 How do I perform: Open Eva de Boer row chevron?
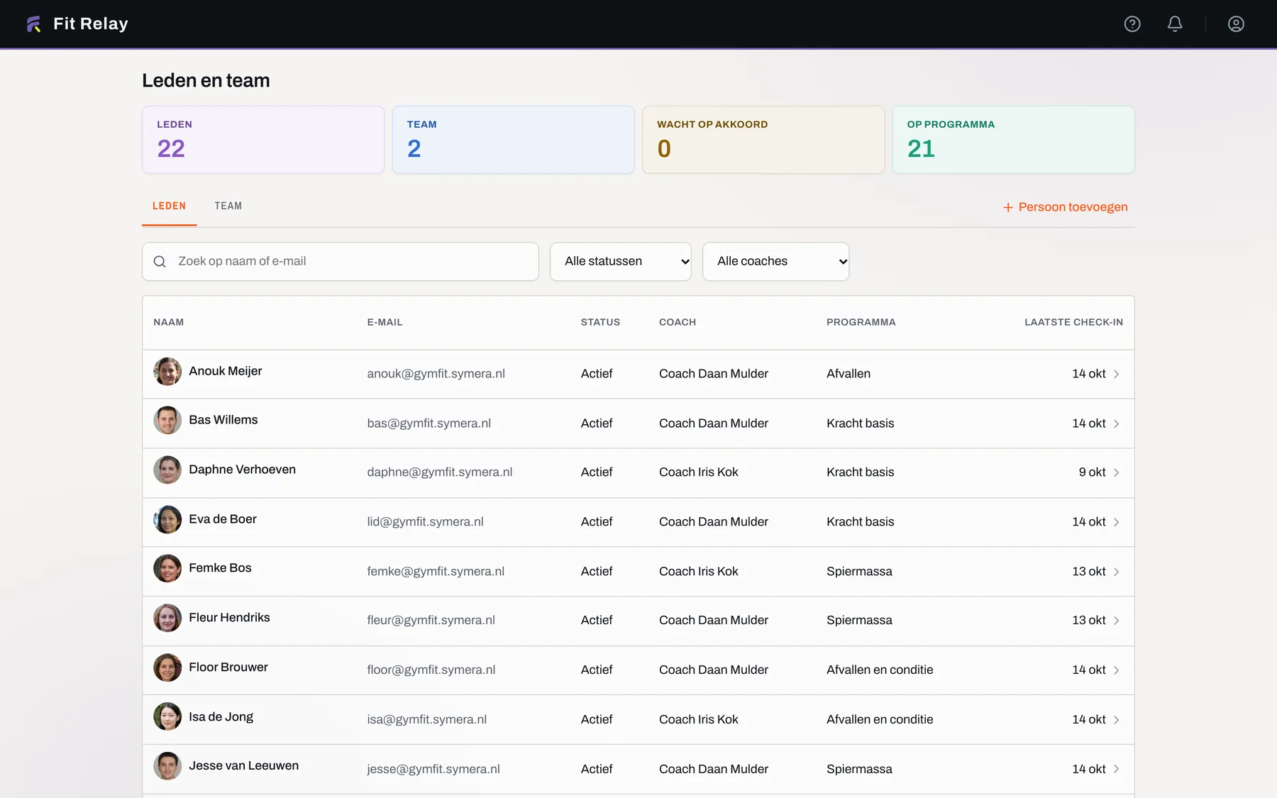pos(1116,522)
